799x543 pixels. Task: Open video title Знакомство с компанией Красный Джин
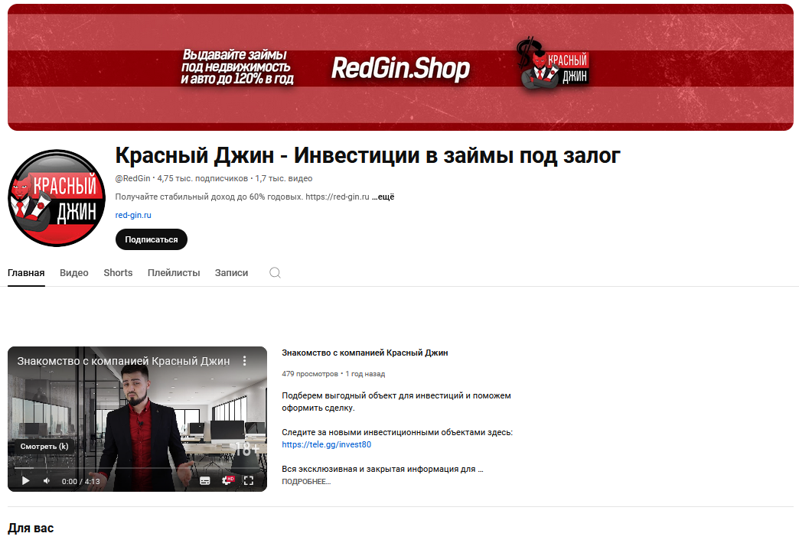(x=365, y=353)
